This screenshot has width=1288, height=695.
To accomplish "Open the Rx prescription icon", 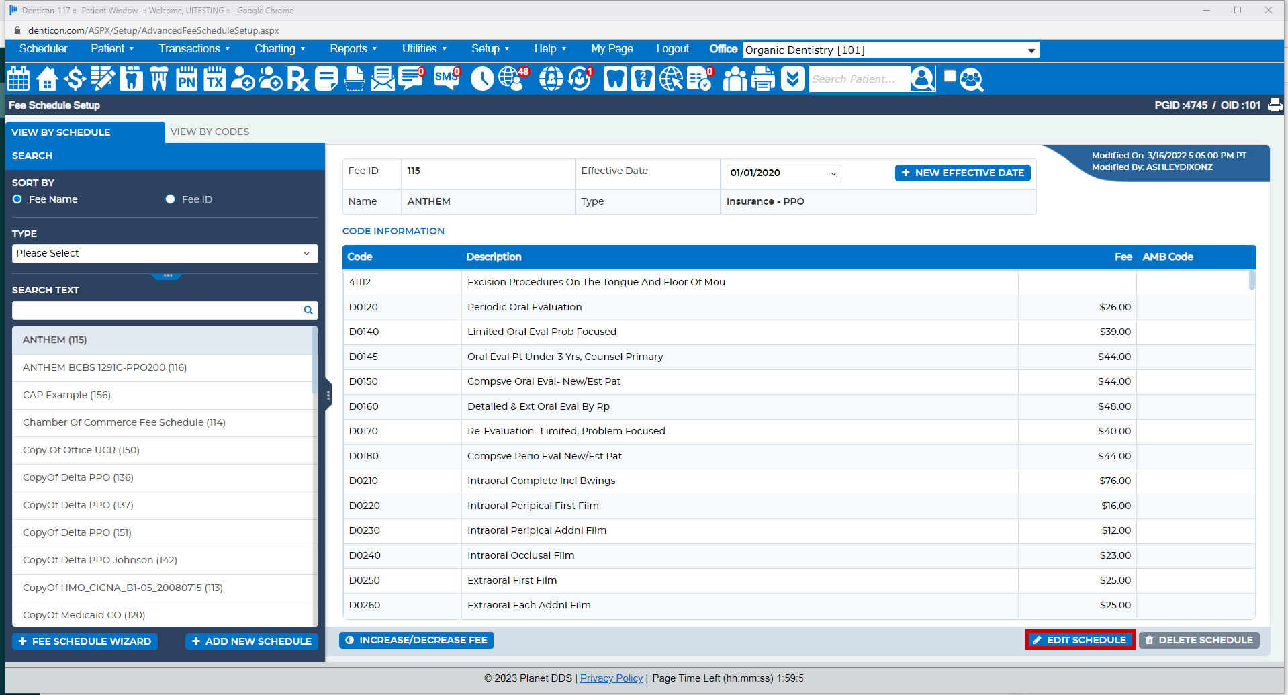I will point(298,79).
